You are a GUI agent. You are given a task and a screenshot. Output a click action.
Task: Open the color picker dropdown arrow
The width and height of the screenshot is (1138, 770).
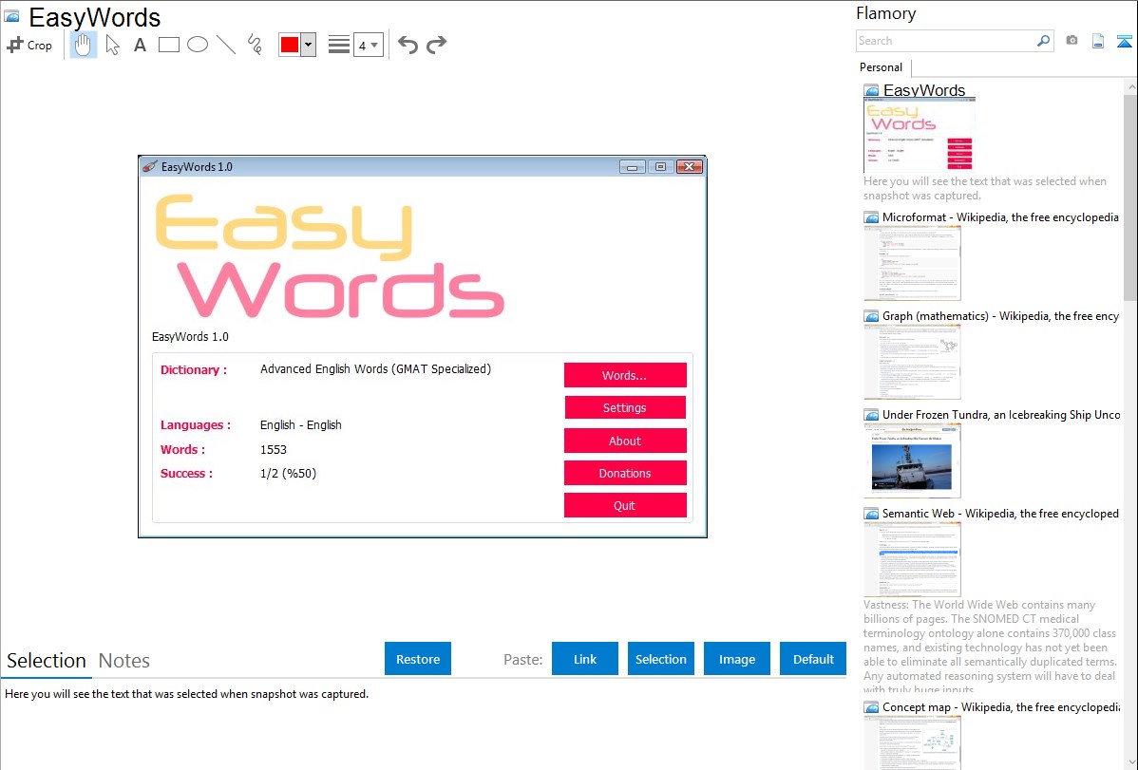point(308,46)
